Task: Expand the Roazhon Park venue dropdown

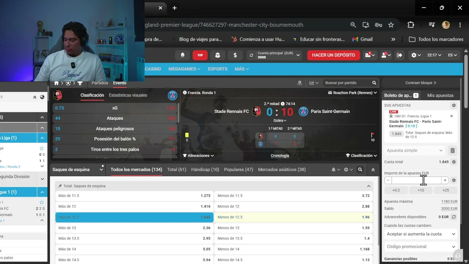Action: pos(352,93)
